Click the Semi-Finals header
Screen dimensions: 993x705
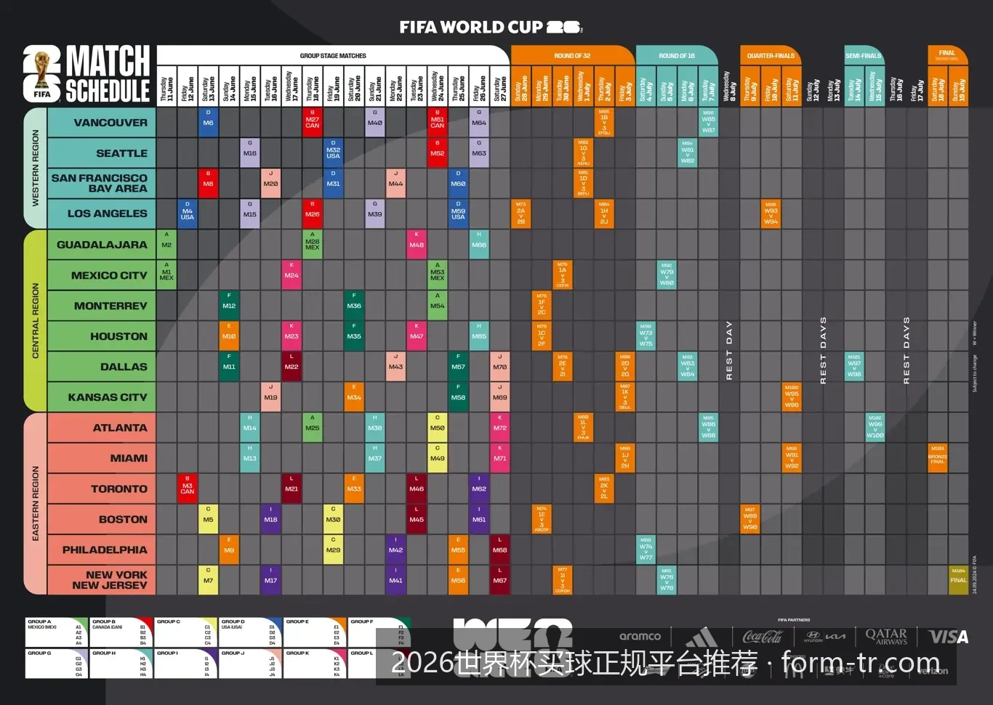pos(864,55)
